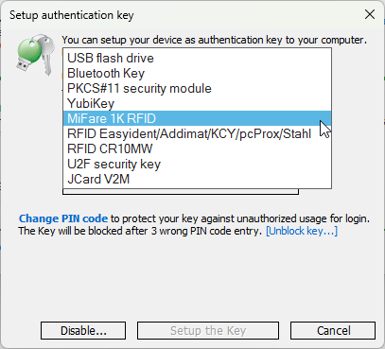Pick PKCS#11 security module entry
385x349 pixels.
pyautogui.click(x=197, y=88)
